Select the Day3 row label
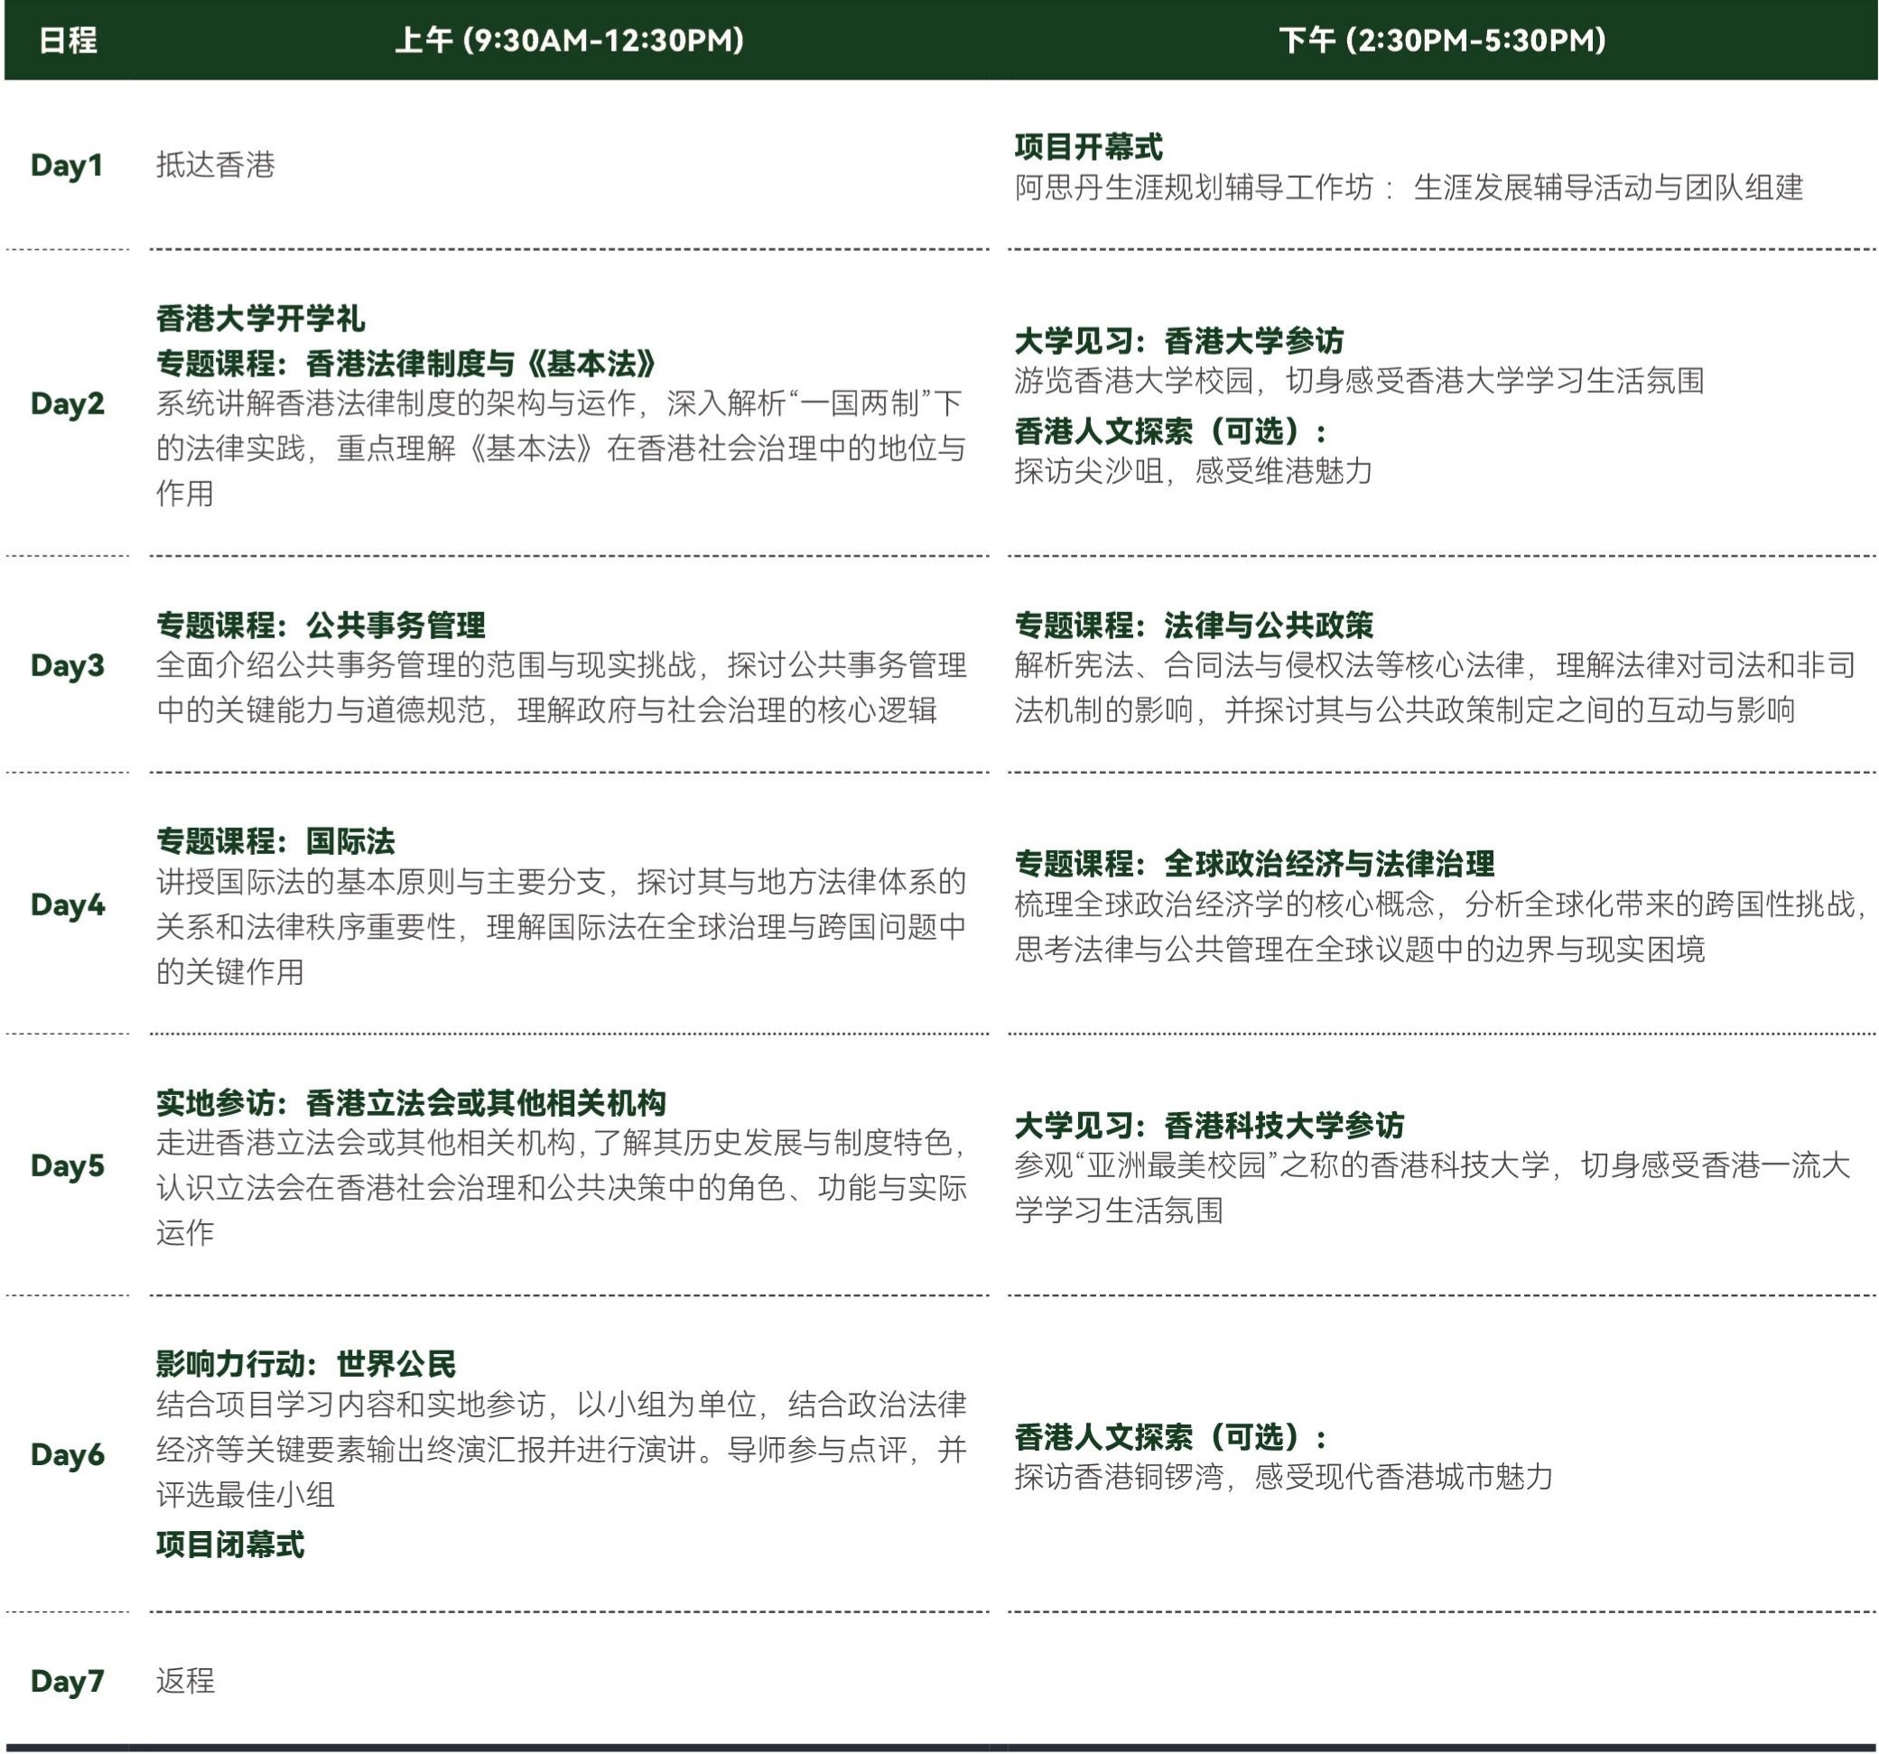This screenshot has height=1754, width=1879. (67, 665)
